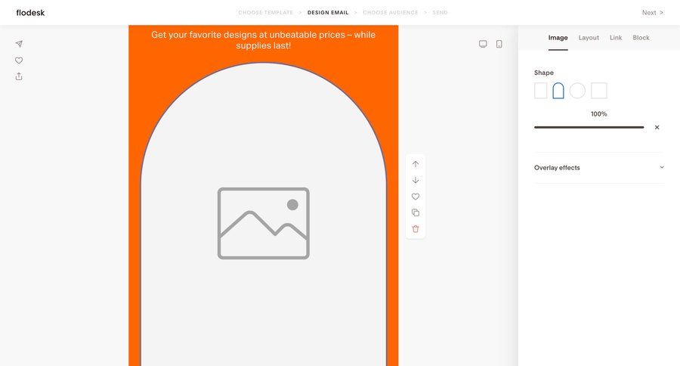
Task: Open the Link tab
Action: (616, 38)
